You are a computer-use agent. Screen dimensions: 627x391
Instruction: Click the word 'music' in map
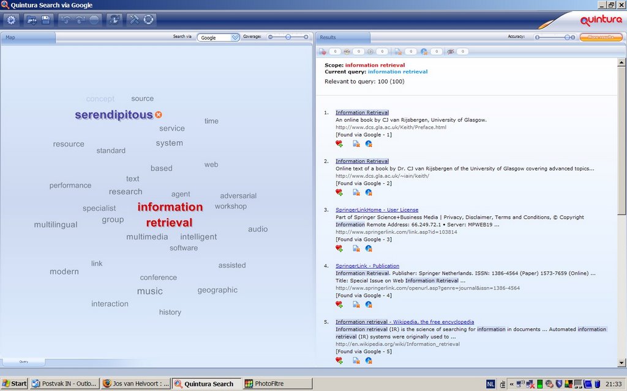149,291
